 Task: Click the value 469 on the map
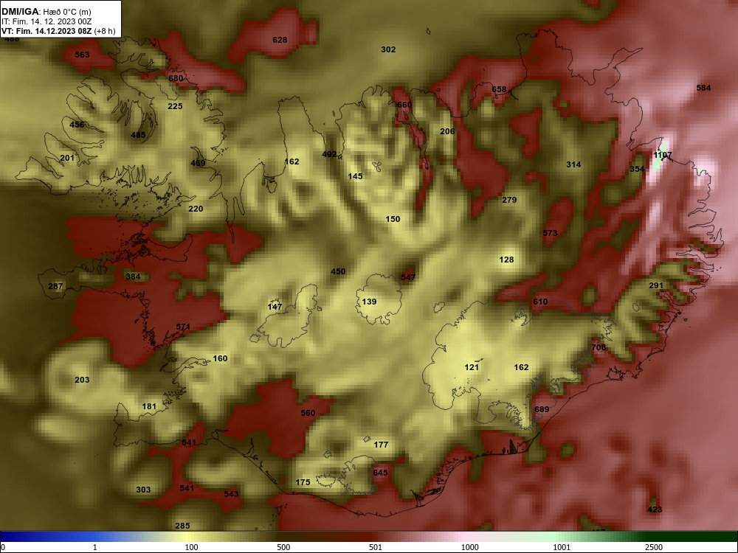198,163
